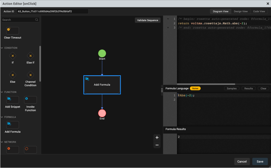Click the red End node
This screenshot has width=271, height=168.
tap(102, 113)
